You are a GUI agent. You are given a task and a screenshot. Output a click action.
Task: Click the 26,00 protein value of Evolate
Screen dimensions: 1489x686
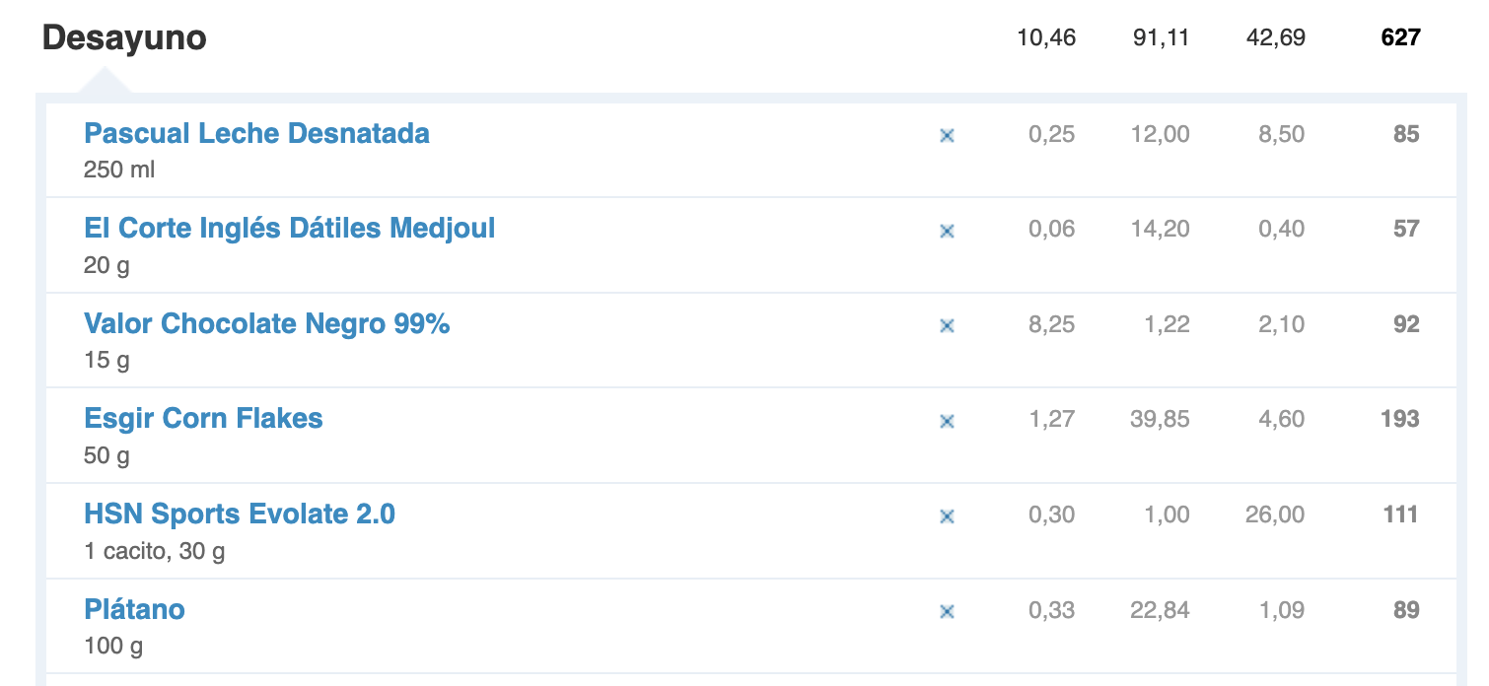point(1274,514)
